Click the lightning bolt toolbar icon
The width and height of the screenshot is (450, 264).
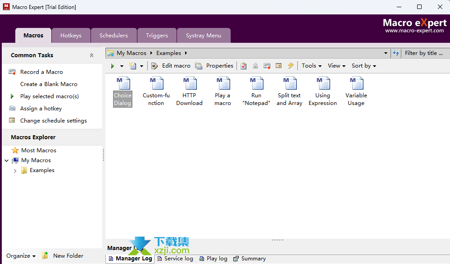(291, 66)
